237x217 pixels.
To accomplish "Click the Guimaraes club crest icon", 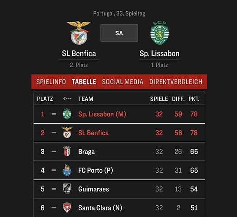I will pyautogui.click(x=67, y=189).
